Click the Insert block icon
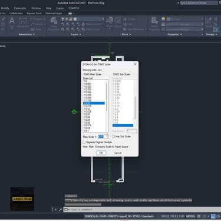Viewport: 221px width, 221px height. click(110, 21)
